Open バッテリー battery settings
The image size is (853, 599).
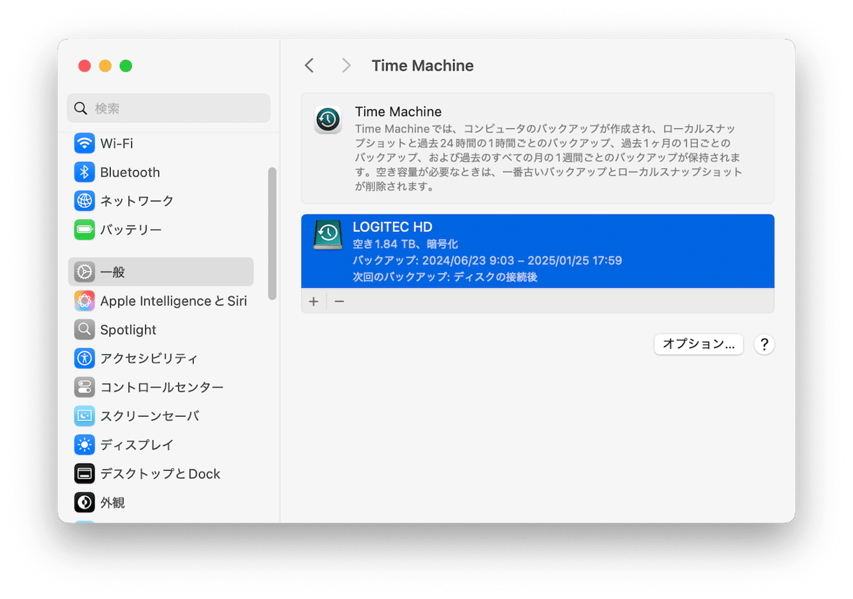click(130, 230)
